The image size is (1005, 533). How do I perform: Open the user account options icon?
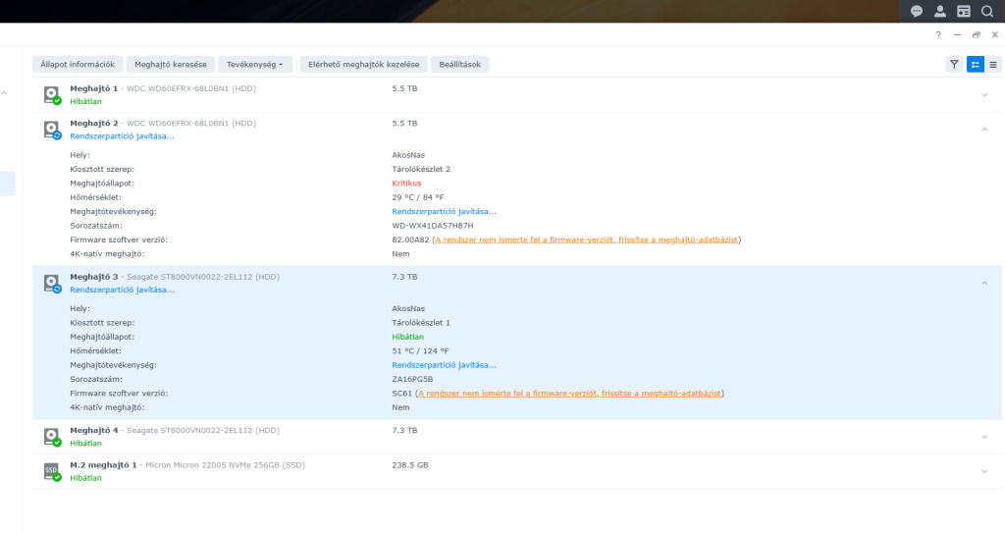pos(940,12)
